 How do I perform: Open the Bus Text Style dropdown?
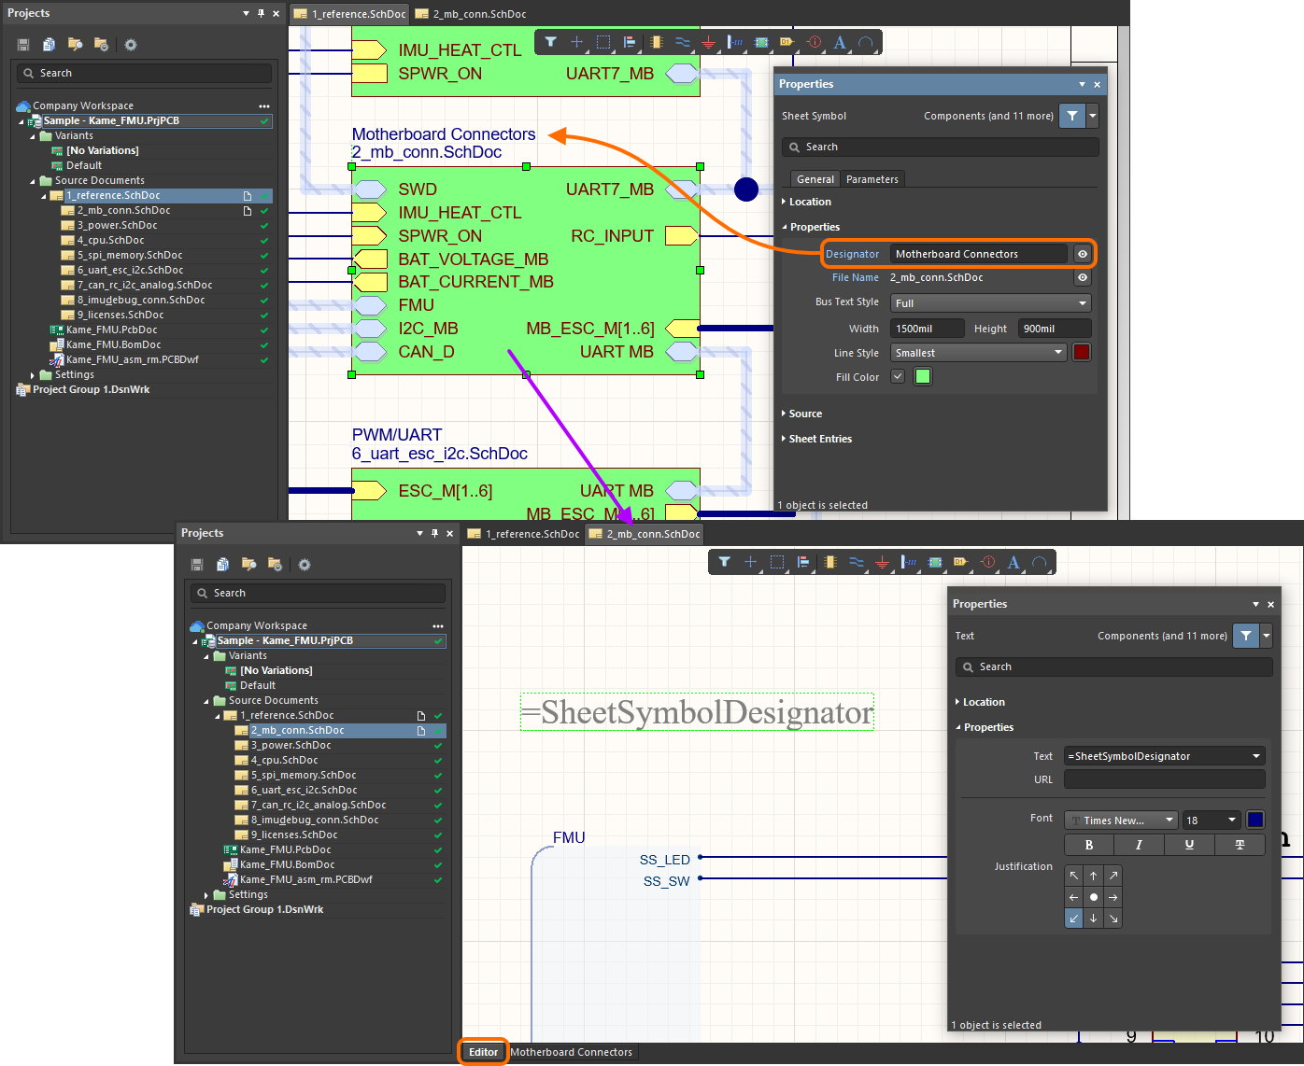pyautogui.click(x=990, y=303)
